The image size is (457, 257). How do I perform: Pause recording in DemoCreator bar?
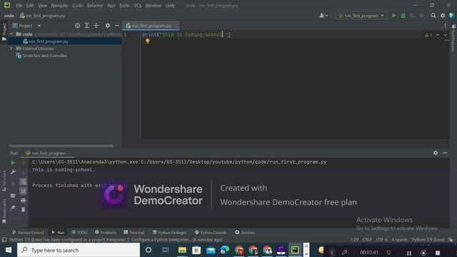click(409, 253)
